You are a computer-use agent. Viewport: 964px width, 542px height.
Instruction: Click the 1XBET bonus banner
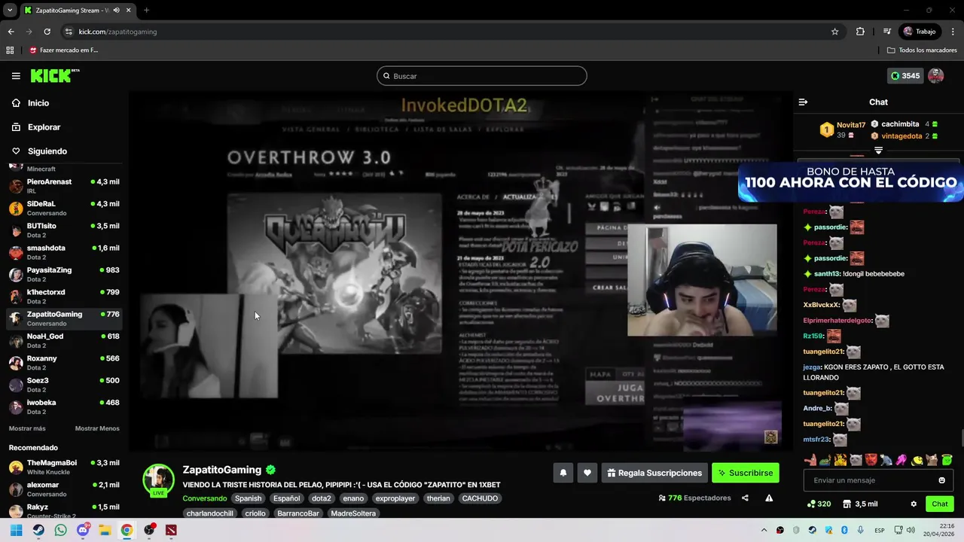(x=851, y=182)
